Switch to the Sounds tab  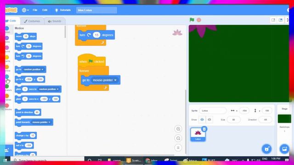click(x=55, y=21)
